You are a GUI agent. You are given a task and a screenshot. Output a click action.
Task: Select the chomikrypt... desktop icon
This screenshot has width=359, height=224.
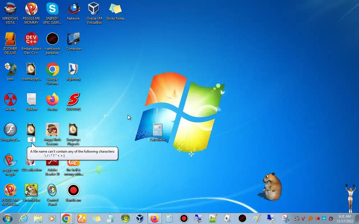point(31,72)
